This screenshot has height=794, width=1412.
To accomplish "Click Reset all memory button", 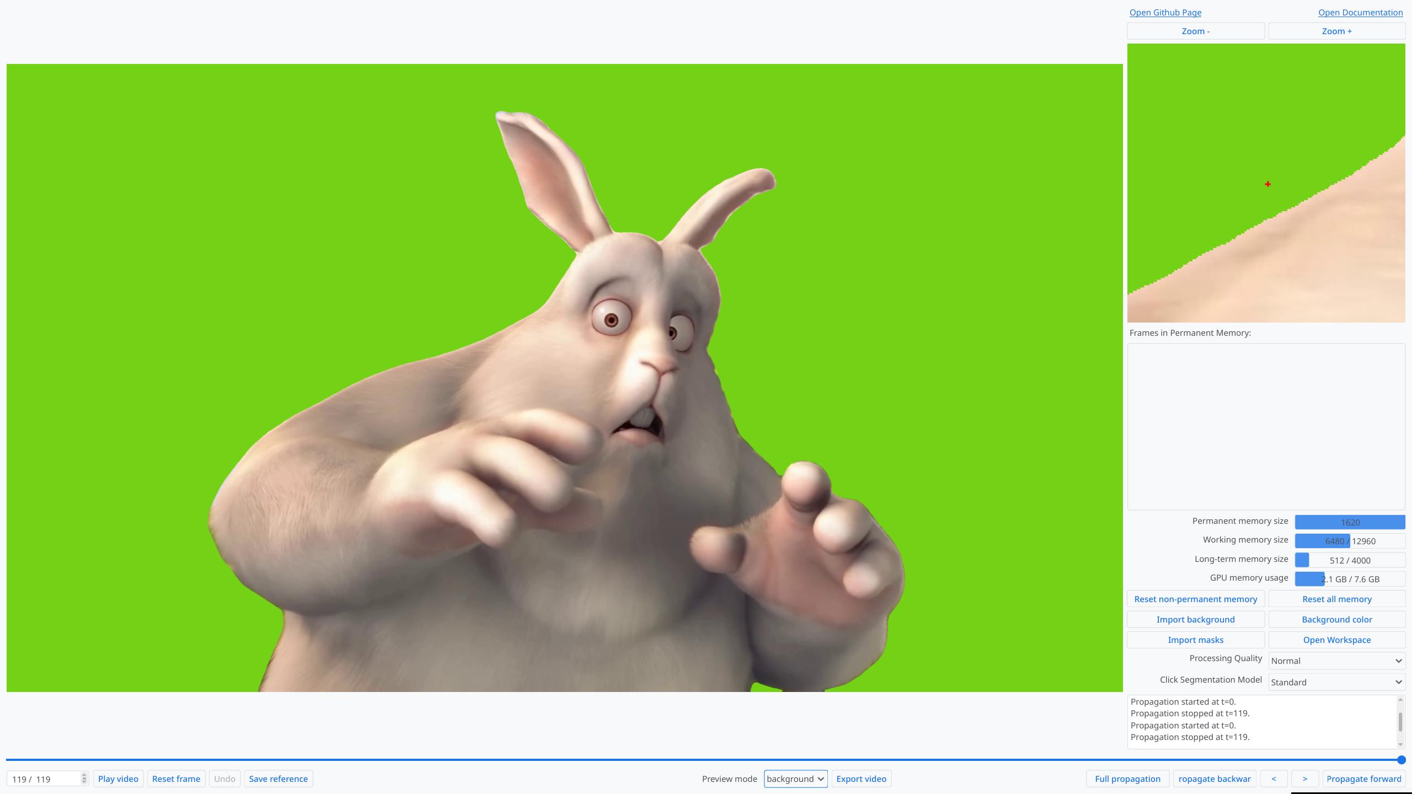I will pos(1336,599).
